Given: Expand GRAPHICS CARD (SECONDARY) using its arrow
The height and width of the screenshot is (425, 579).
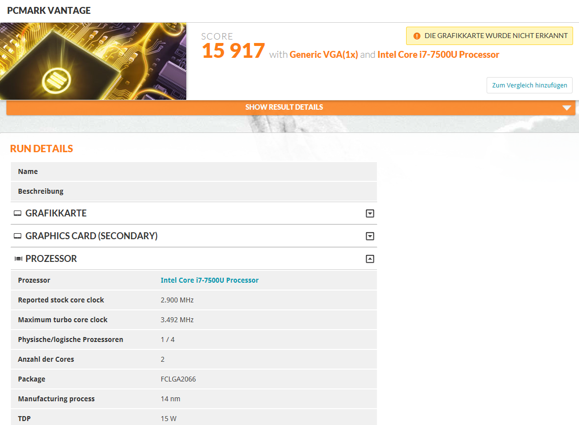Looking at the screenshot, I should 370,236.
